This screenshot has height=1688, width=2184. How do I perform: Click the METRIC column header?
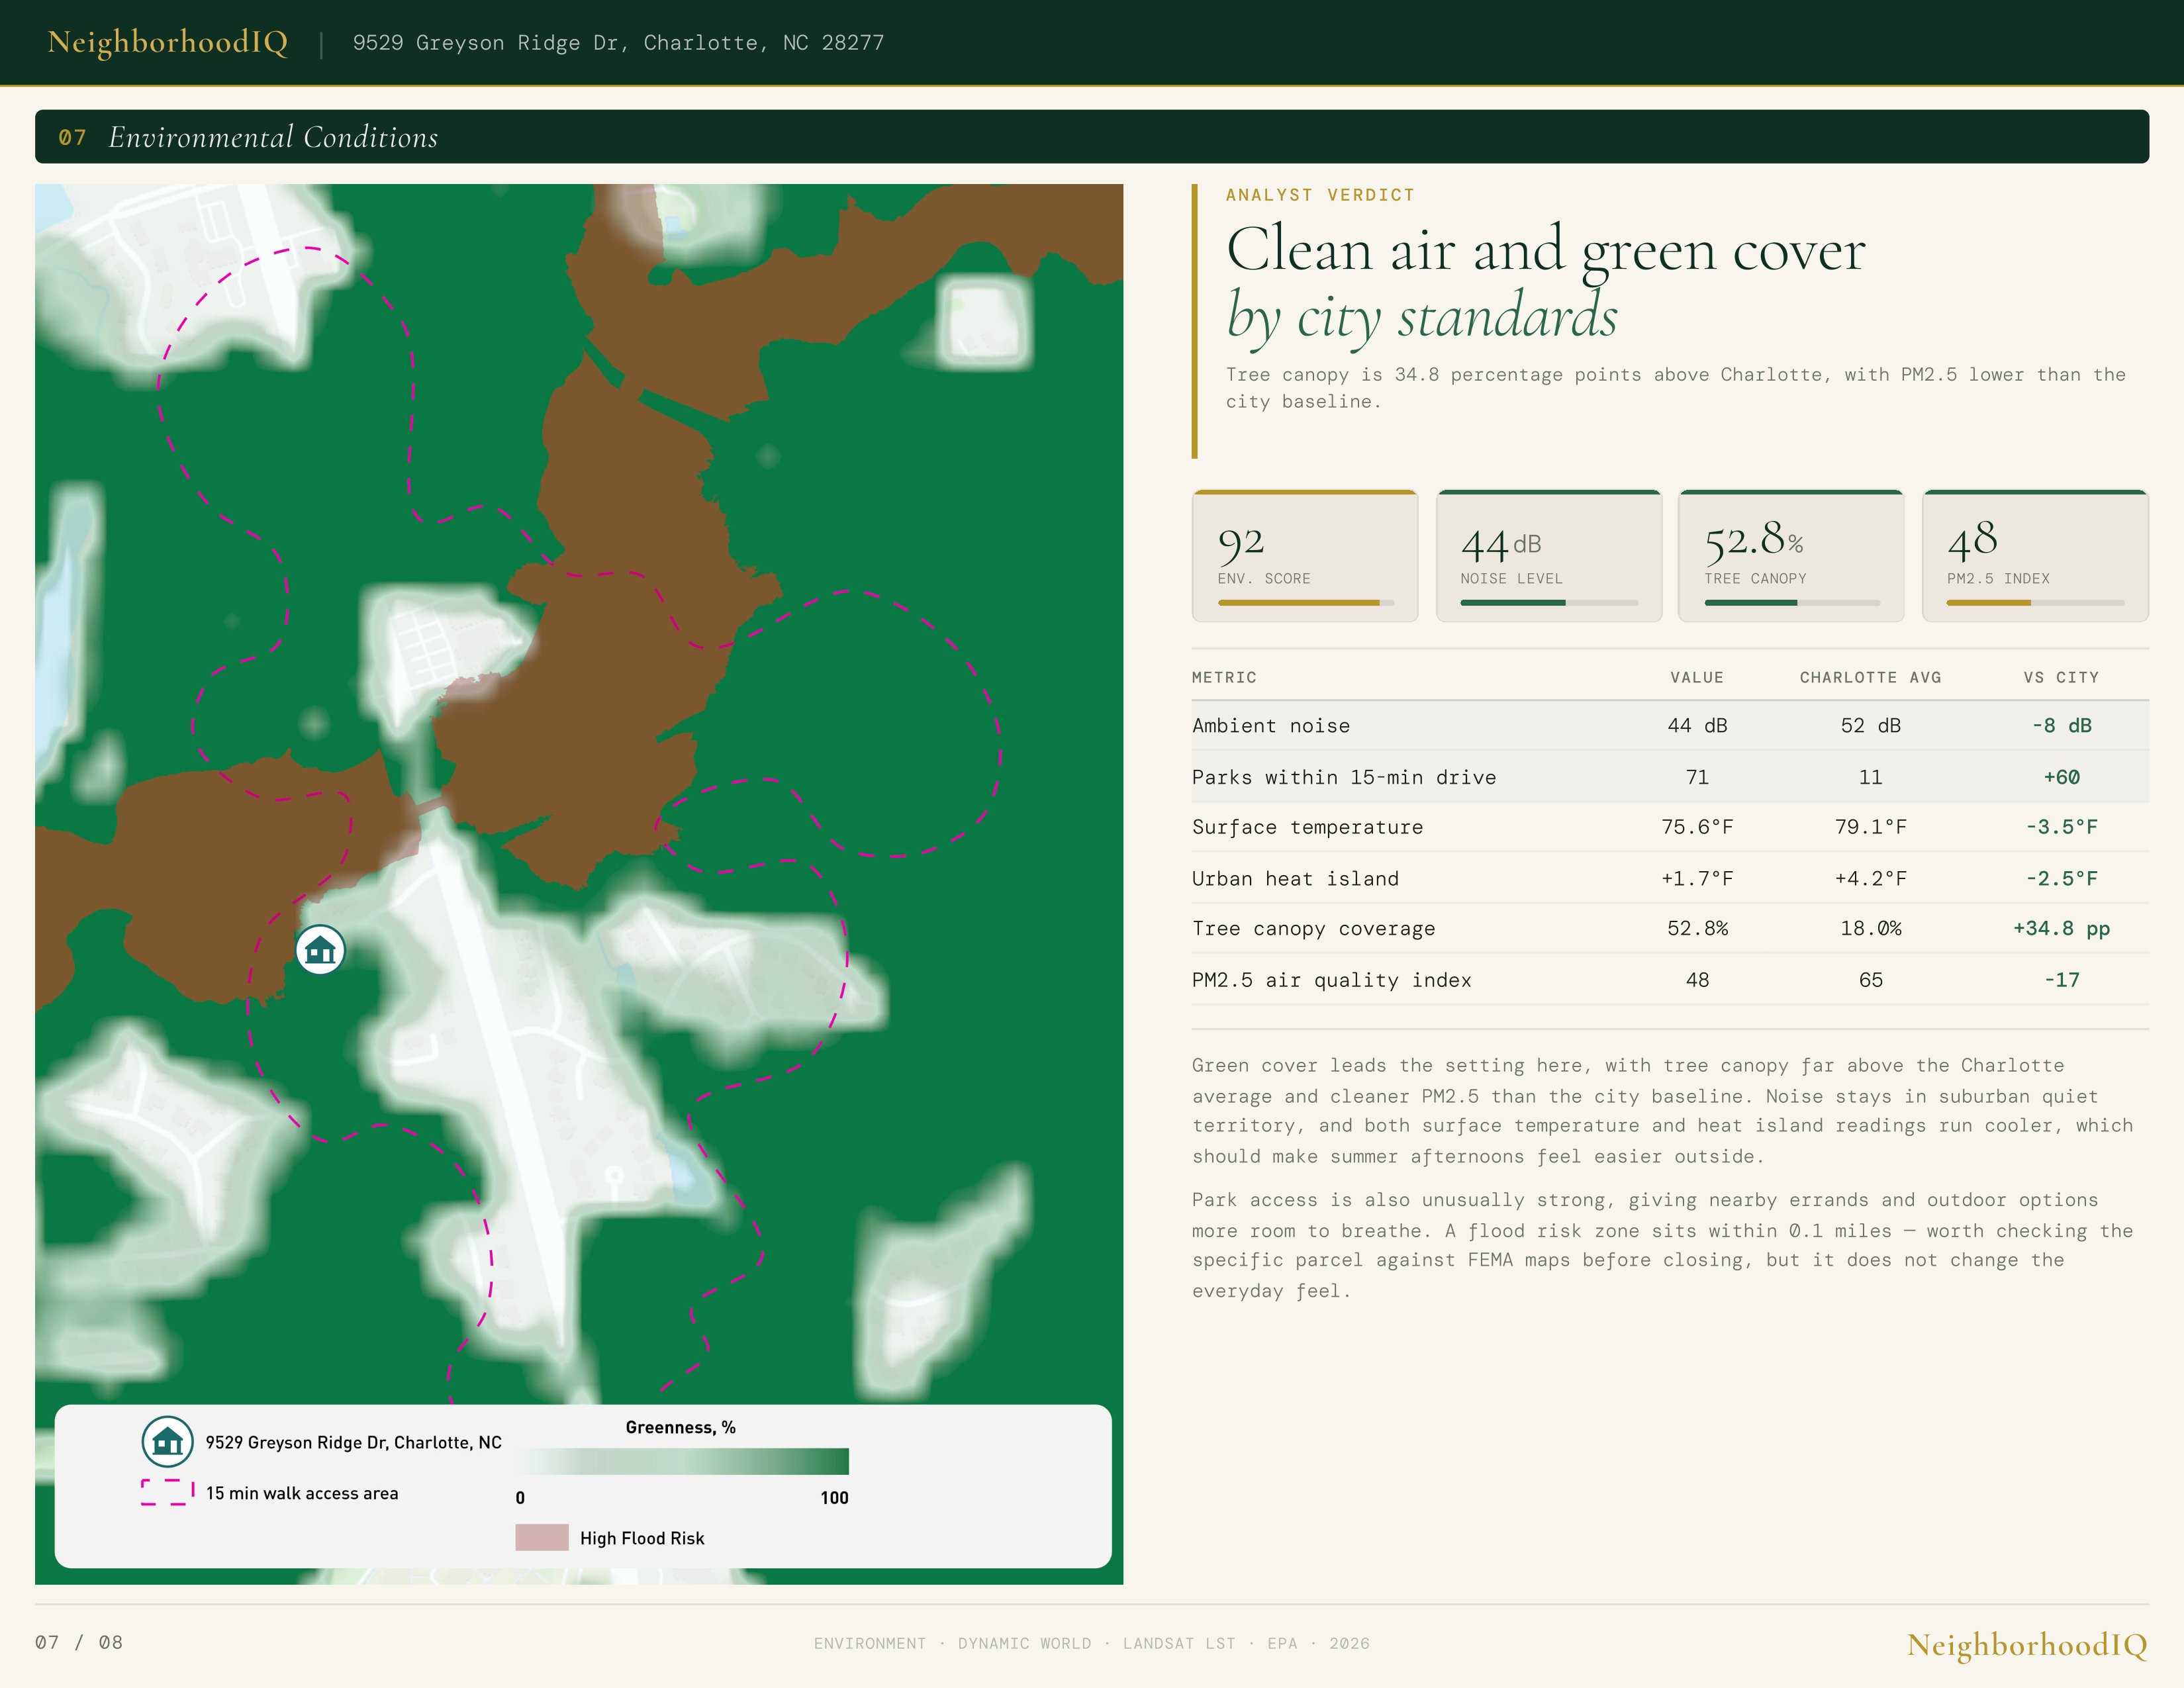[1224, 677]
